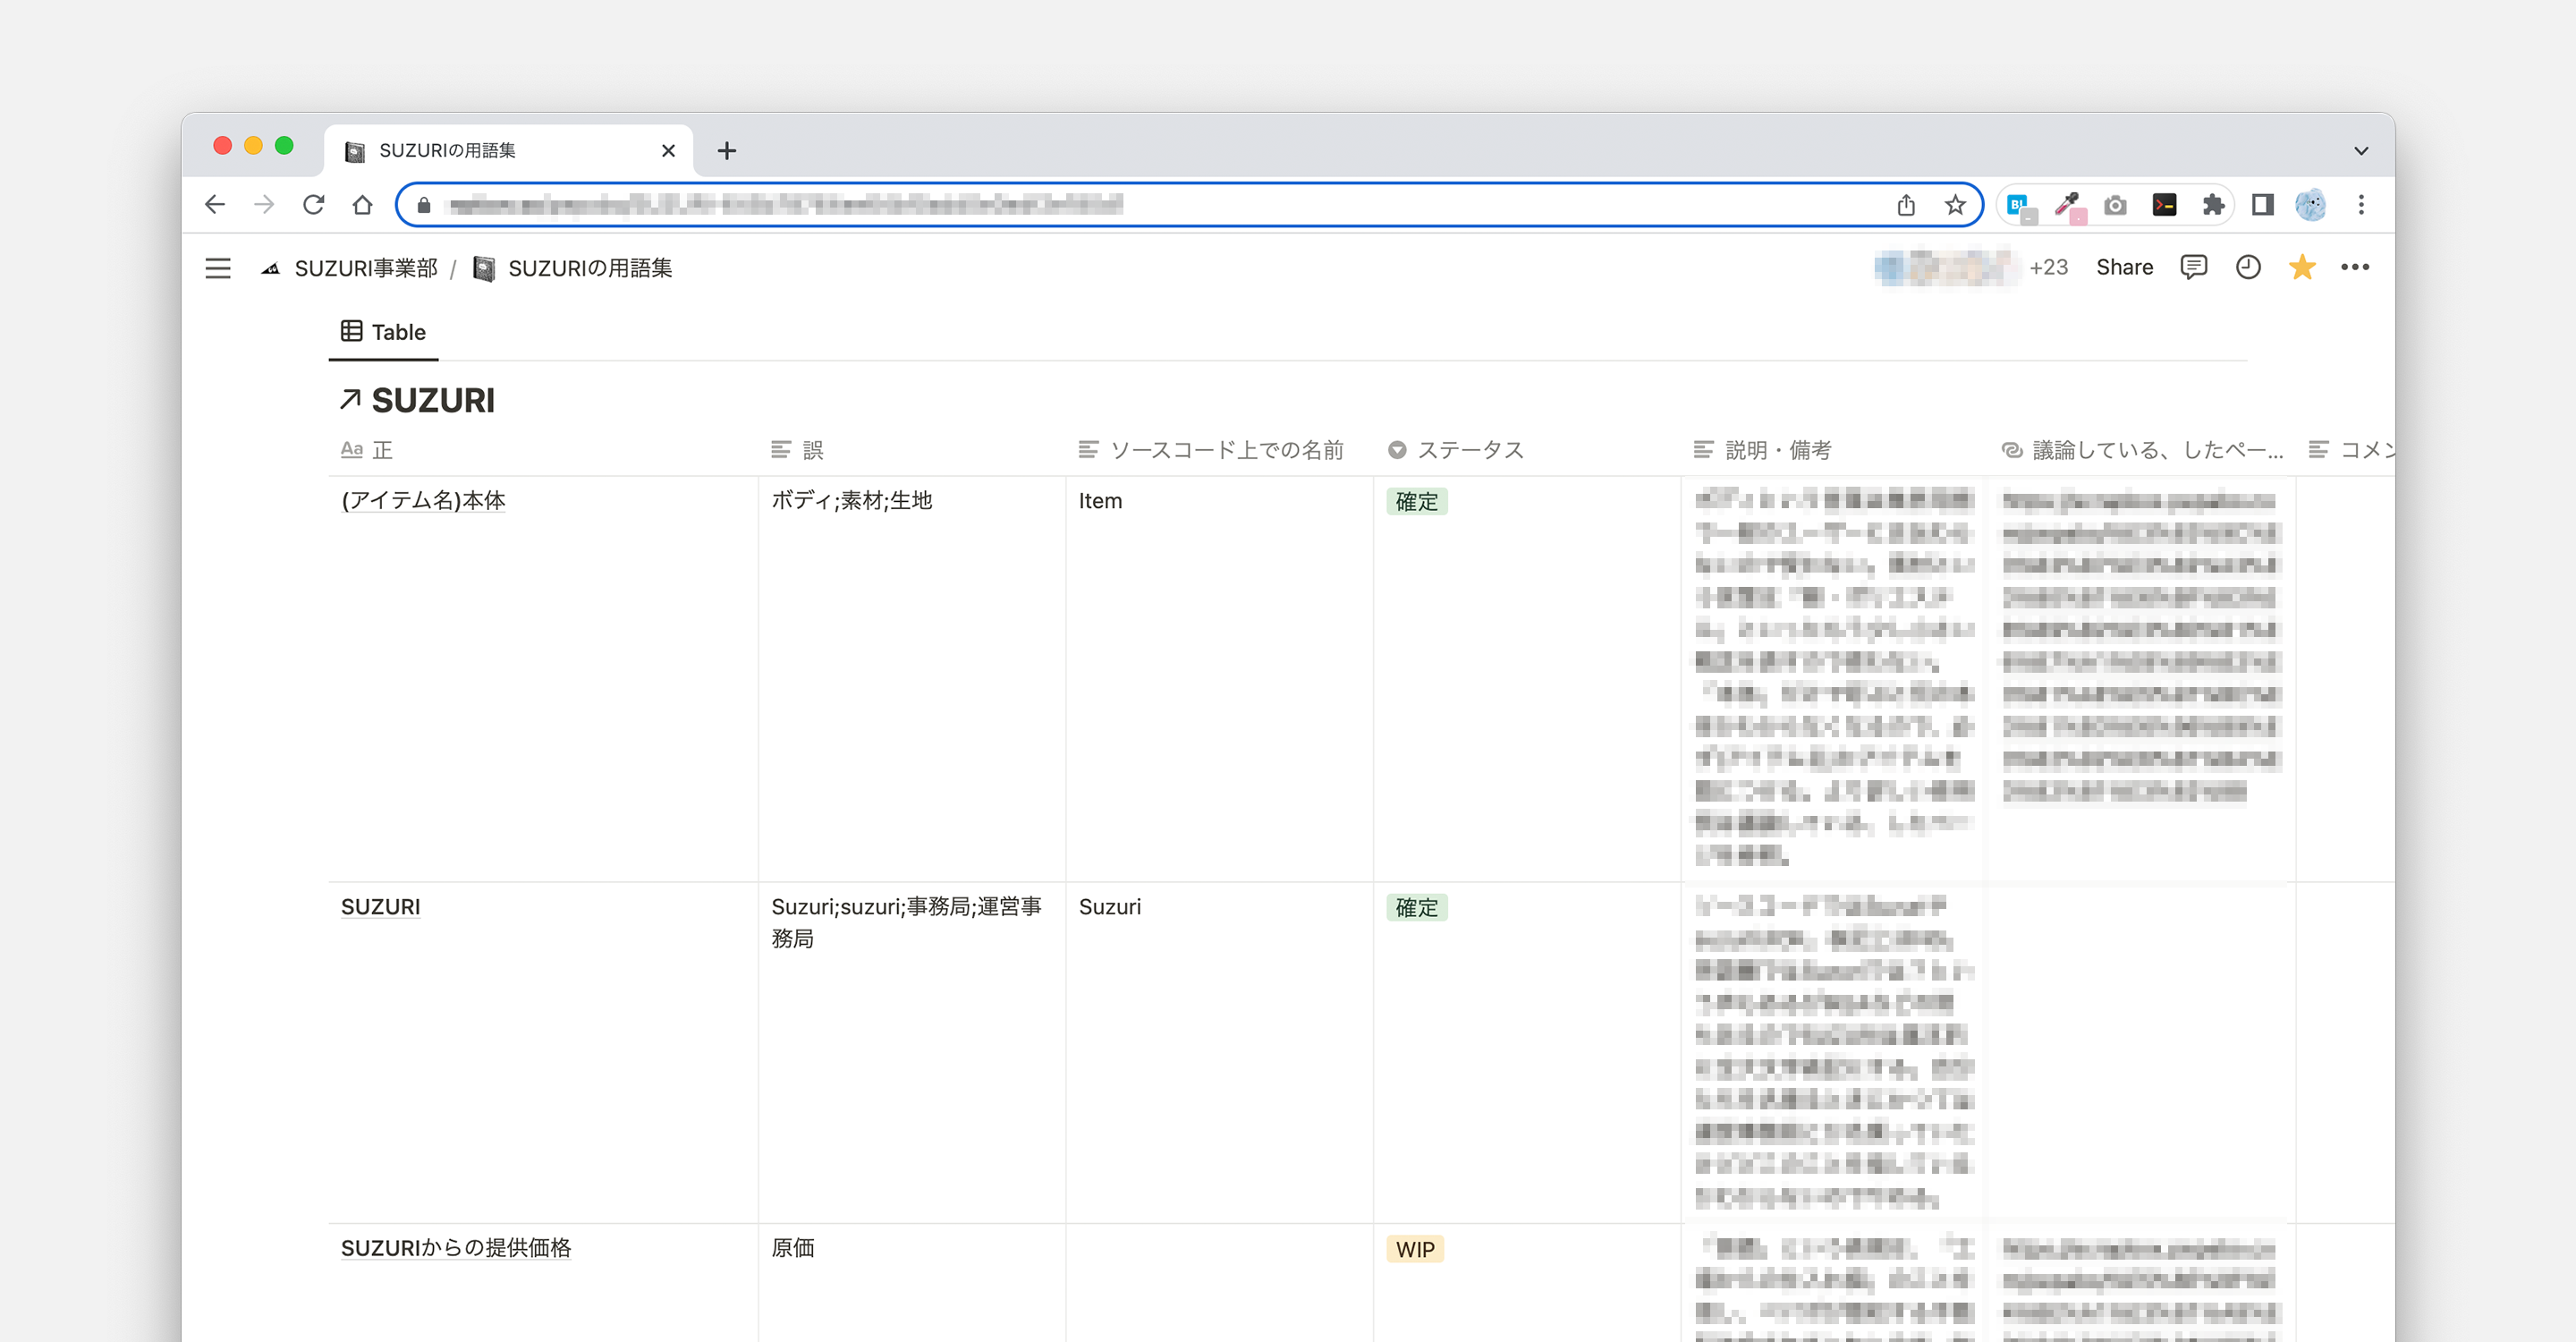Open the 説明・備考 column header menu
Screen dimensions: 2576x1342
(1763, 450)
